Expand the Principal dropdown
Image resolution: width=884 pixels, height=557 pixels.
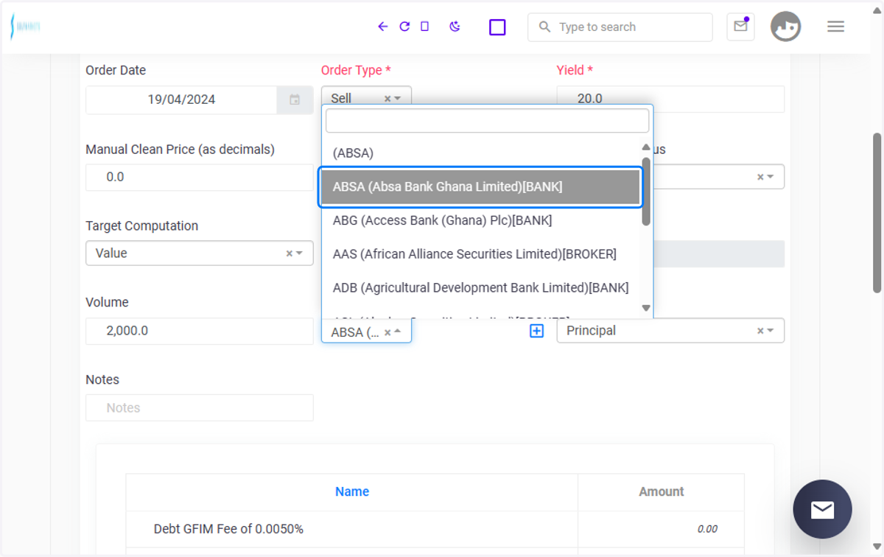[x=771, y=331]
